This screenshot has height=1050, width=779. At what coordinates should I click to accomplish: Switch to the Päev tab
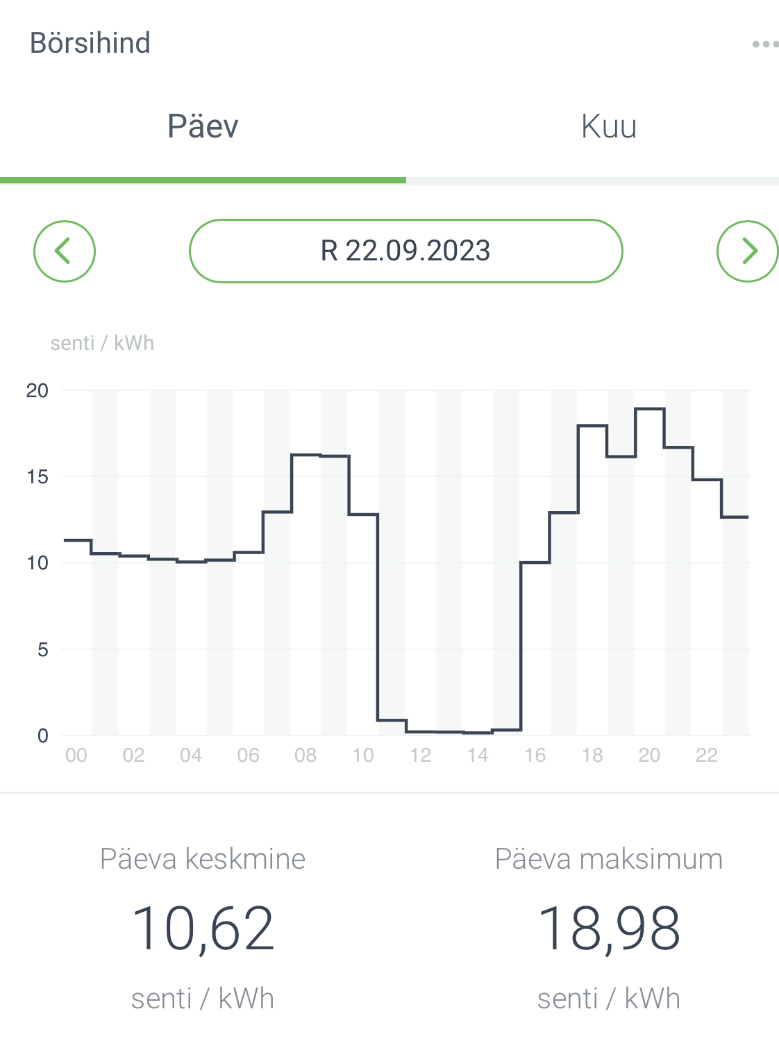click(203, 127)
